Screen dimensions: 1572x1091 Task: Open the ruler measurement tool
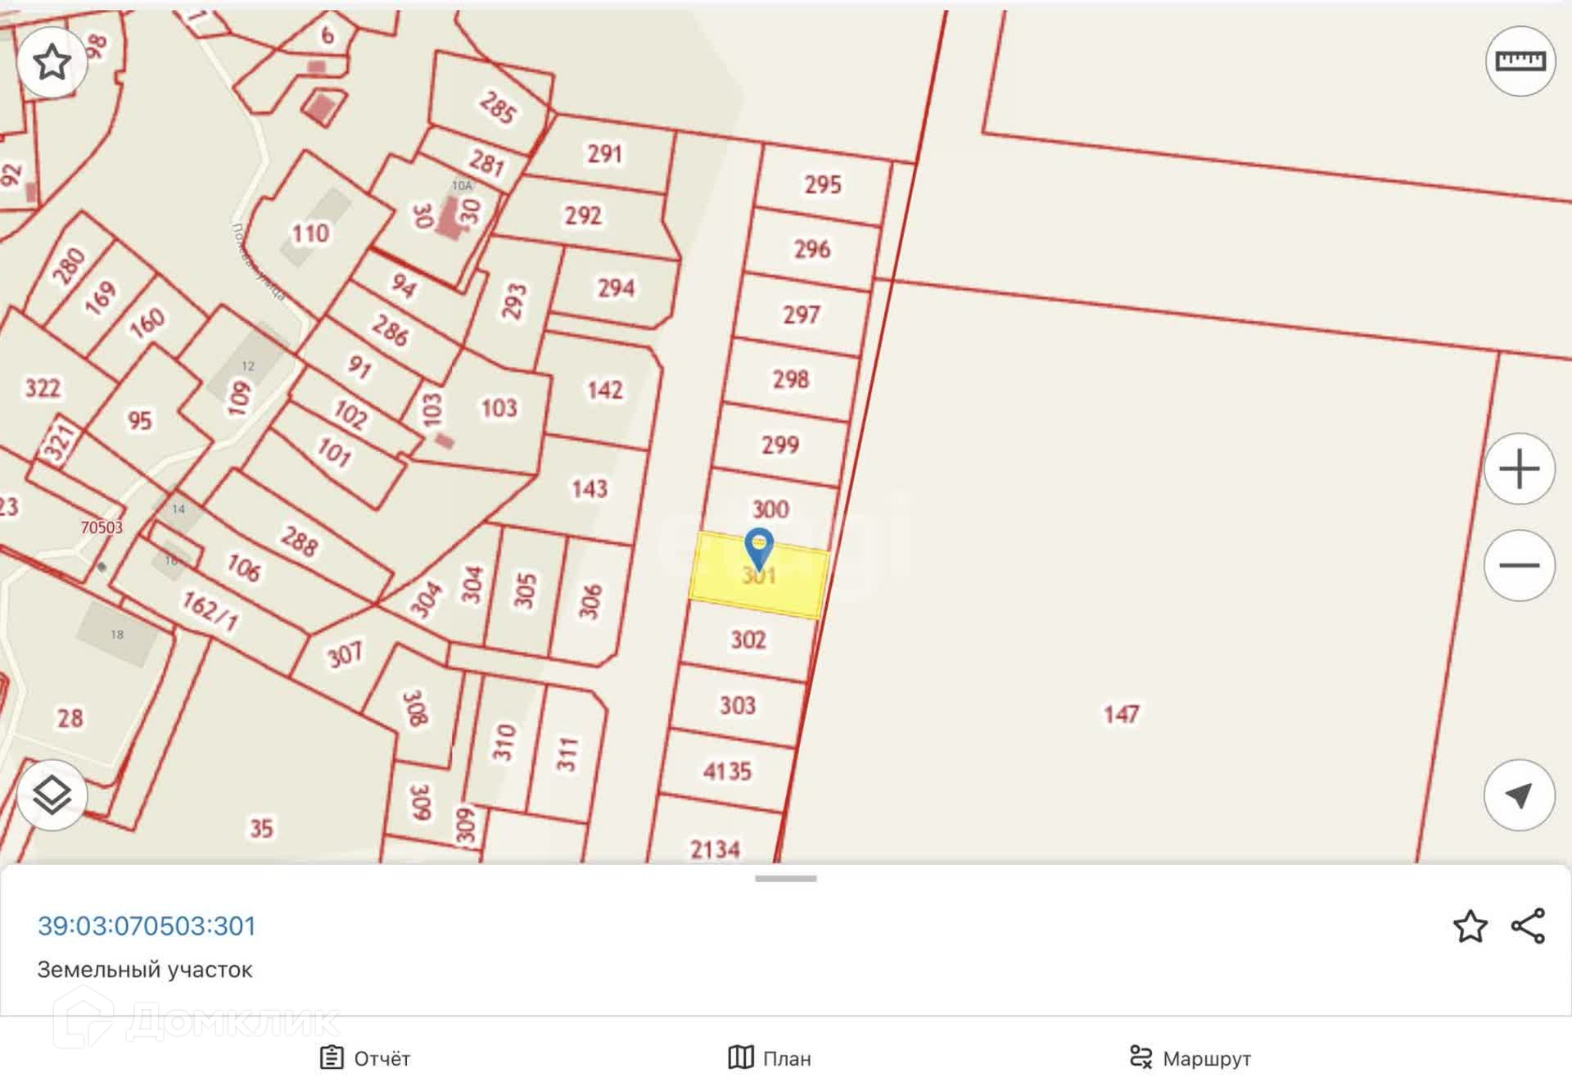coord(1520,61)
